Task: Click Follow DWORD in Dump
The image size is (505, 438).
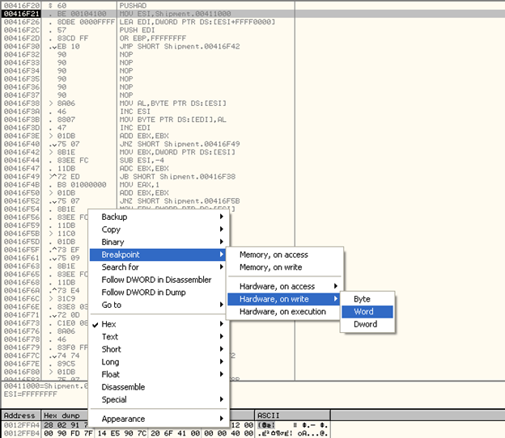Action: (x=144, y=293)
